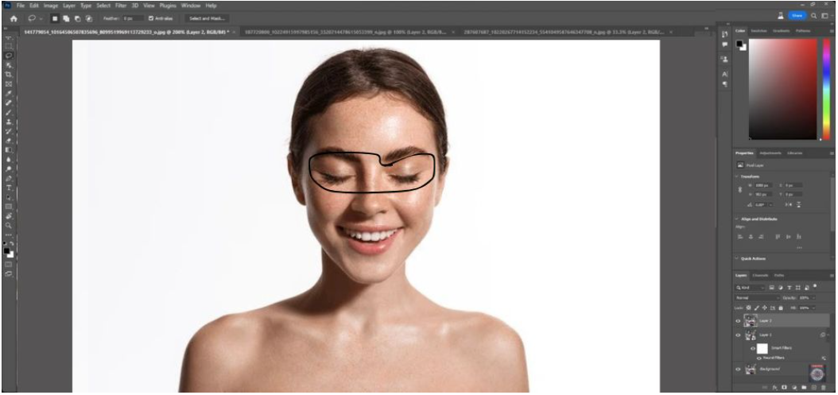Go to the Home screen icon
This screenshot has height=395, width=838.
pos(14,18)
